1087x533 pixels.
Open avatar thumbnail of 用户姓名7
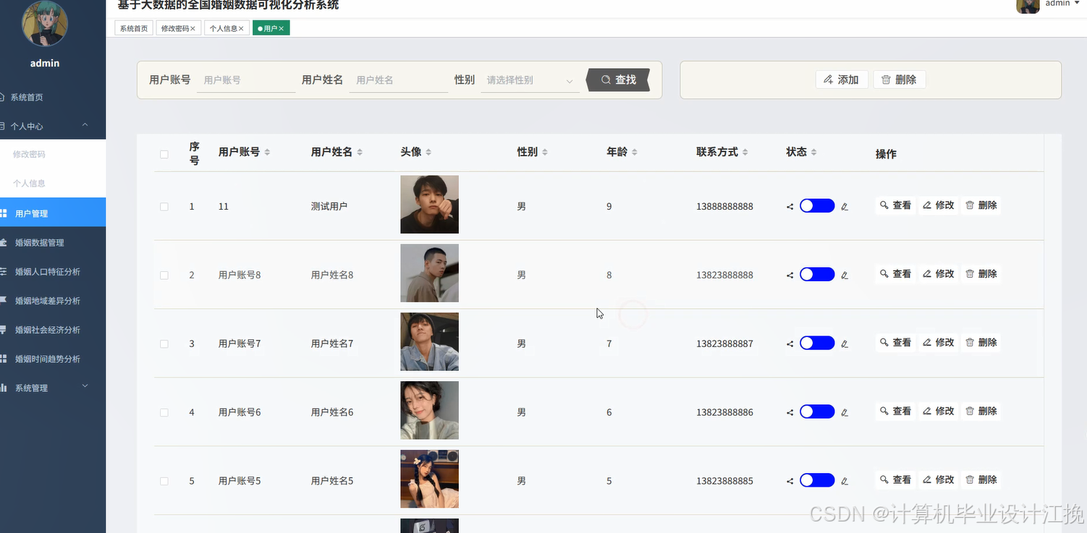[x=429, y=342]
